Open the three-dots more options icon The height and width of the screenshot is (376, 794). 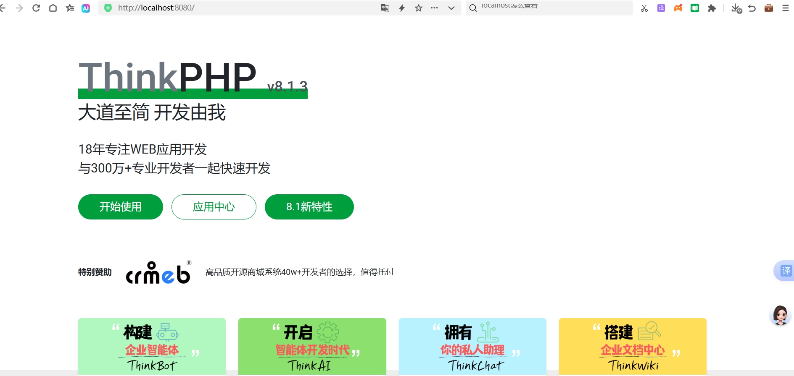[x=435, y=8]
